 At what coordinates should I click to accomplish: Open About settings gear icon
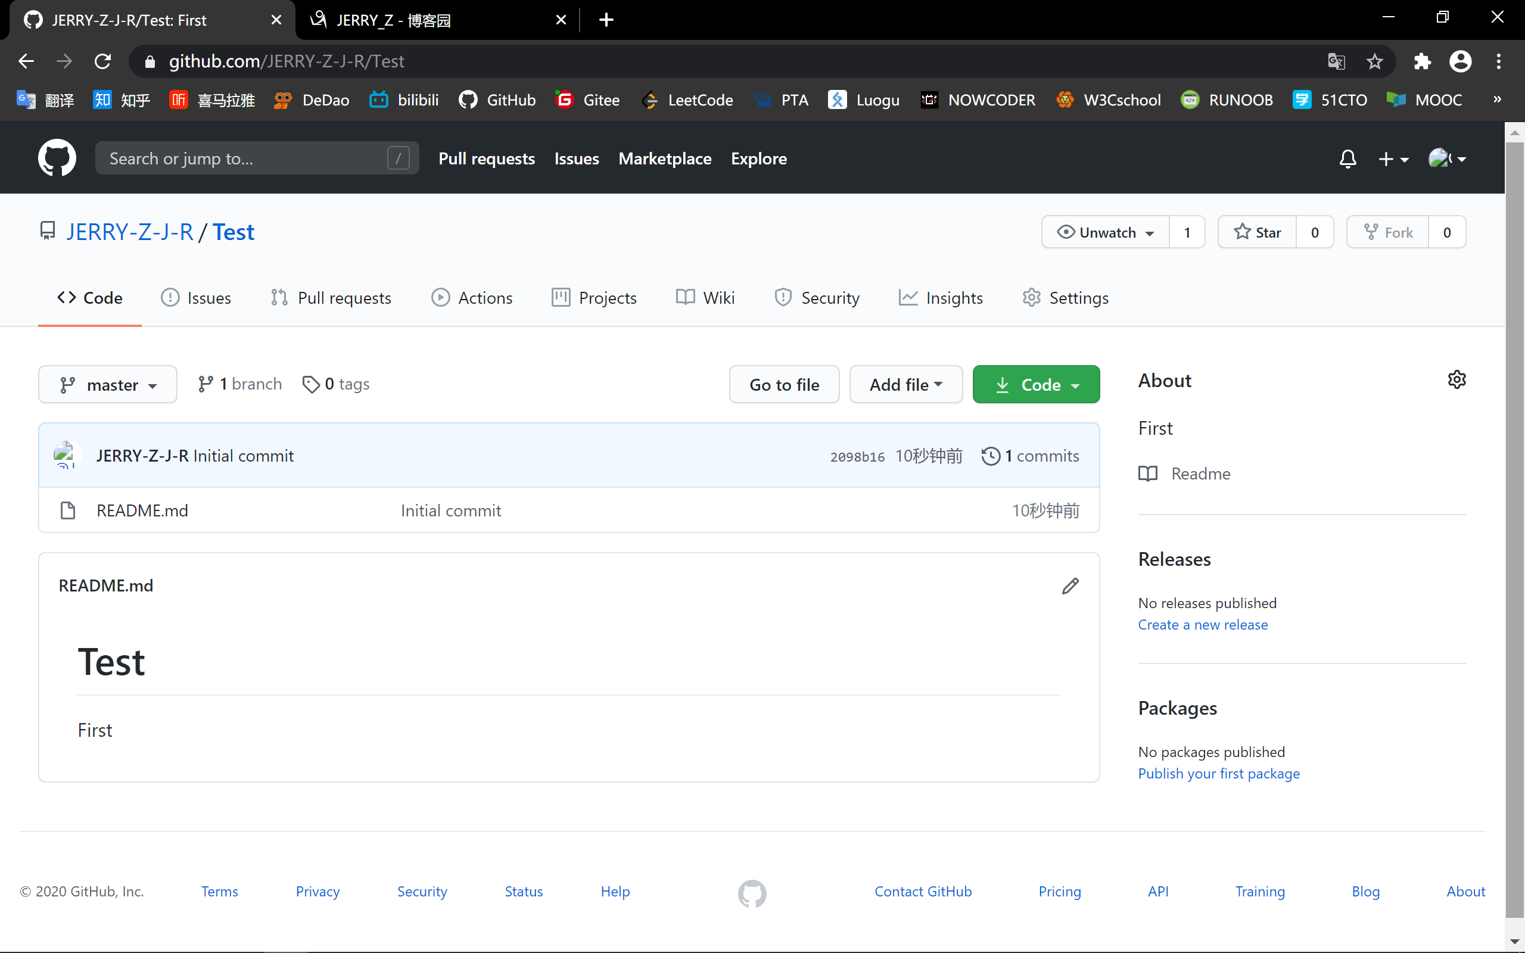coord(1456,380)
